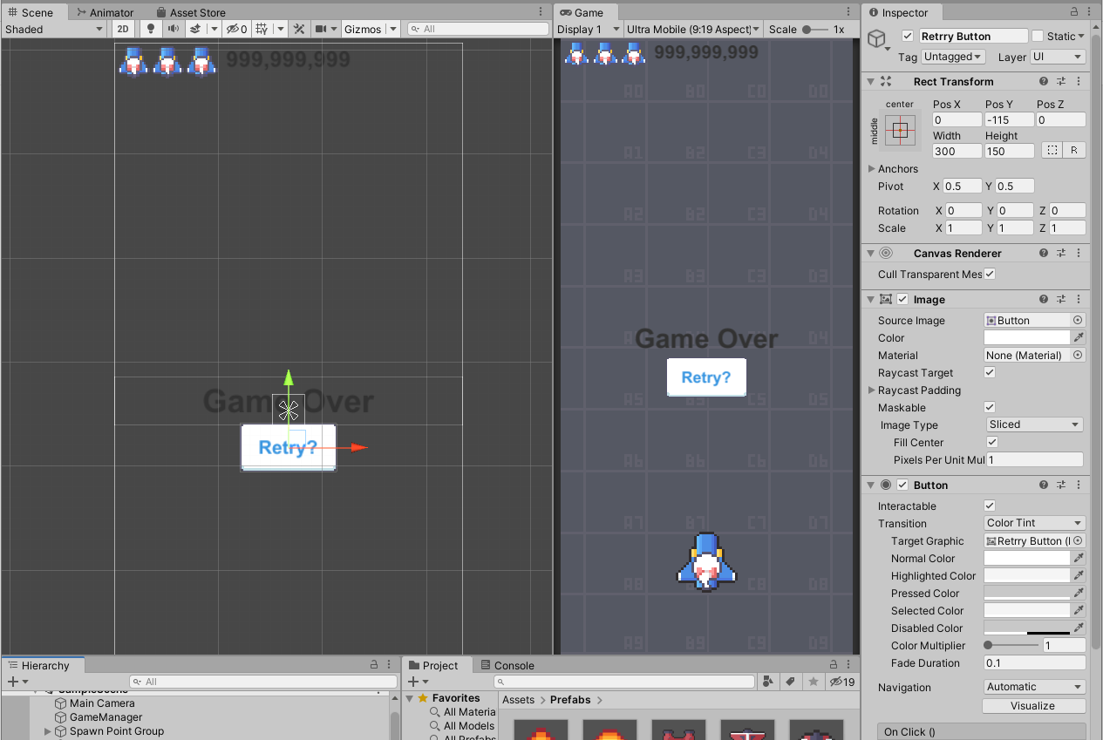1103x740 pixels.
Task: Use Highlighted Color eyedropper
Action: (x=1079, y=576)
